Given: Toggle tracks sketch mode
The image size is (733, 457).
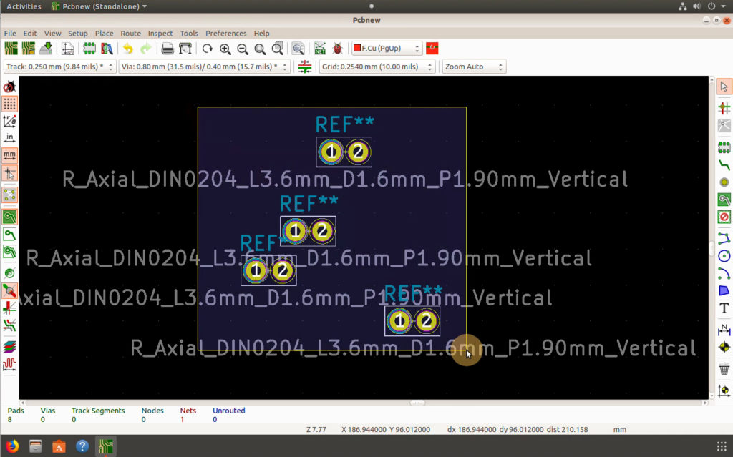Looking at the screenshot, I should coord(9,308).
